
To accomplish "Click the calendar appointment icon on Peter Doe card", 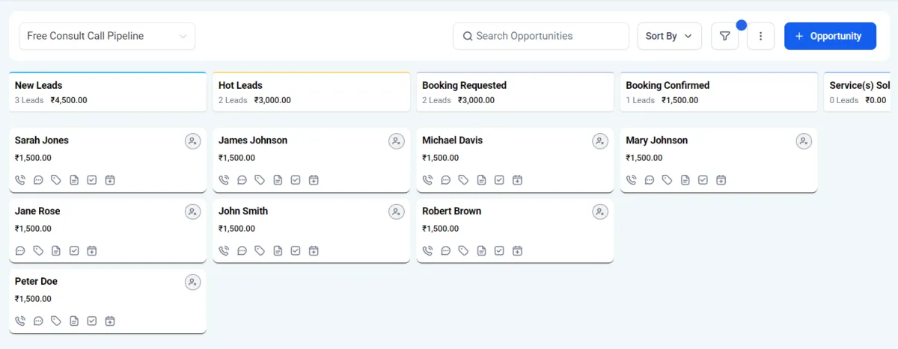I will (x=110, y=321).
